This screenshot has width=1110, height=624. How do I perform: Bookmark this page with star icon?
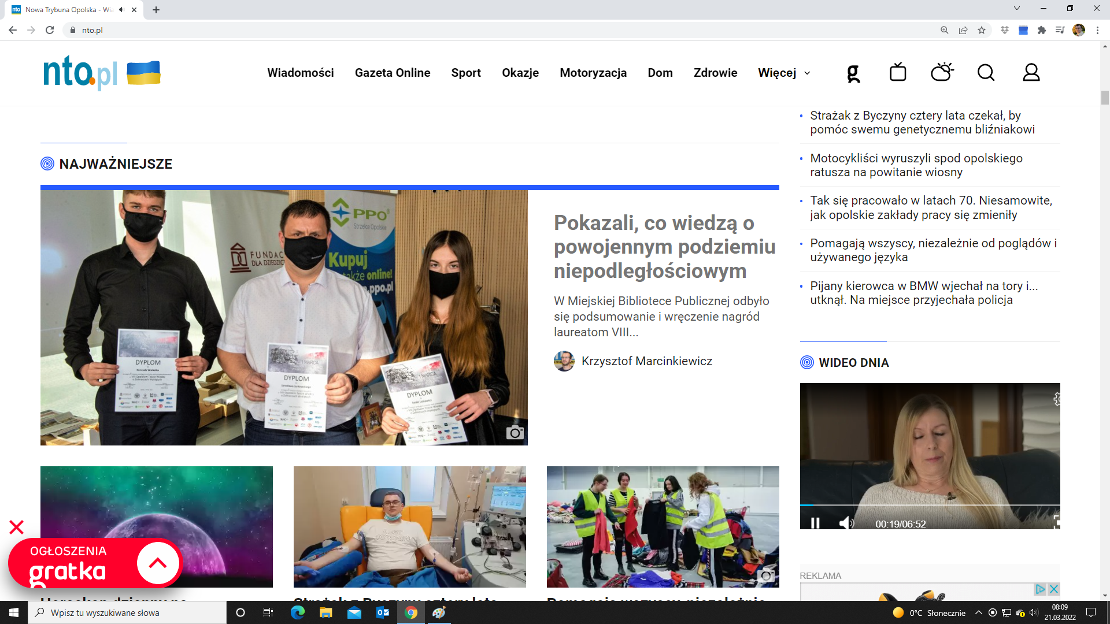tap(982, 30)
